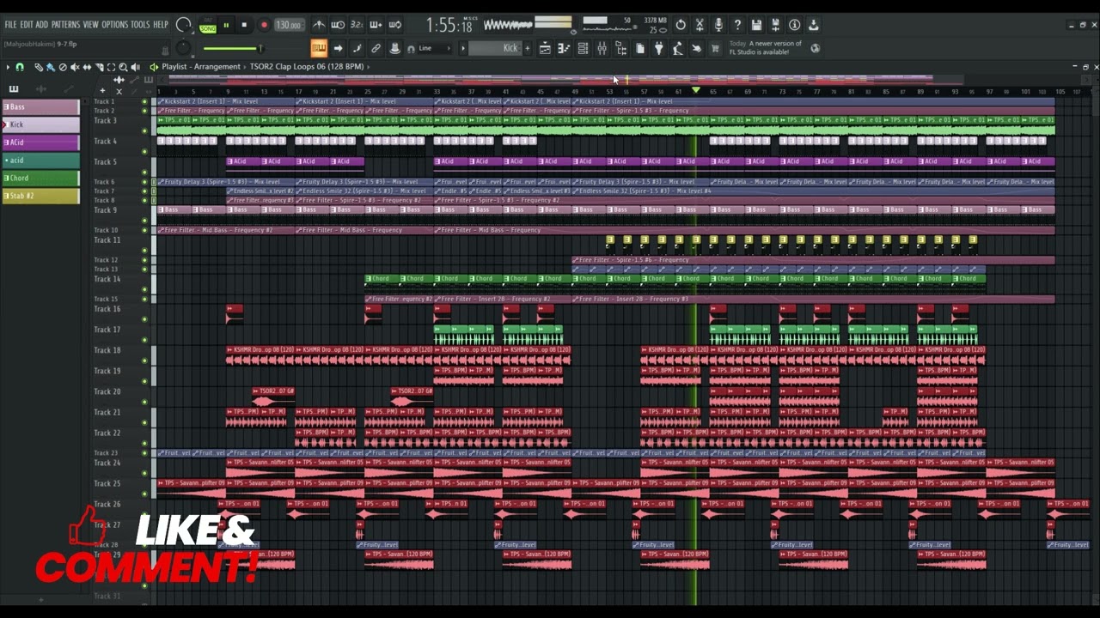Image resolution: width=1100 pixels, height=618 pixels.
Task: Select the Stab #2 pattern in picker
Action: coord(40,196)
